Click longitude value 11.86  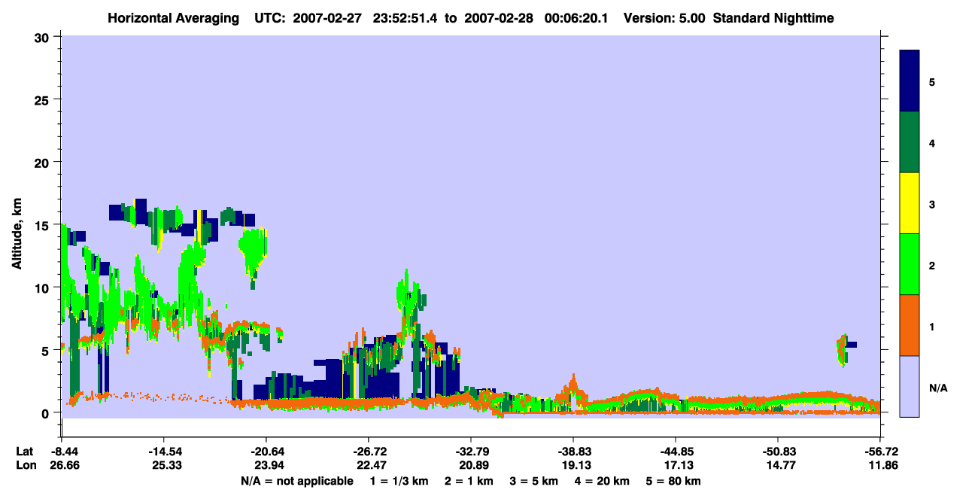882,466
